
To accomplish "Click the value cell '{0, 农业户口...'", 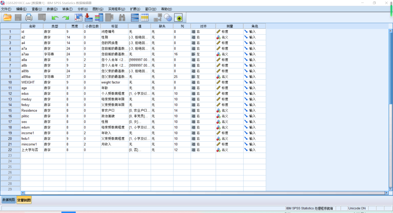I will [140, 110].
